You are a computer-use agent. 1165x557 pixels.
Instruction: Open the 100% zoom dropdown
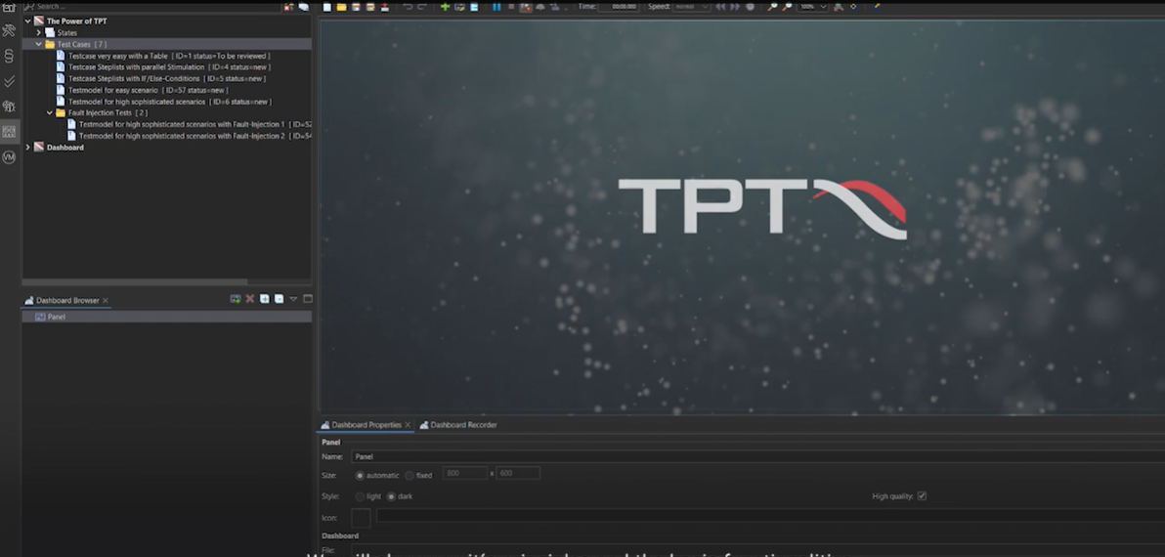tap(813, 7)
